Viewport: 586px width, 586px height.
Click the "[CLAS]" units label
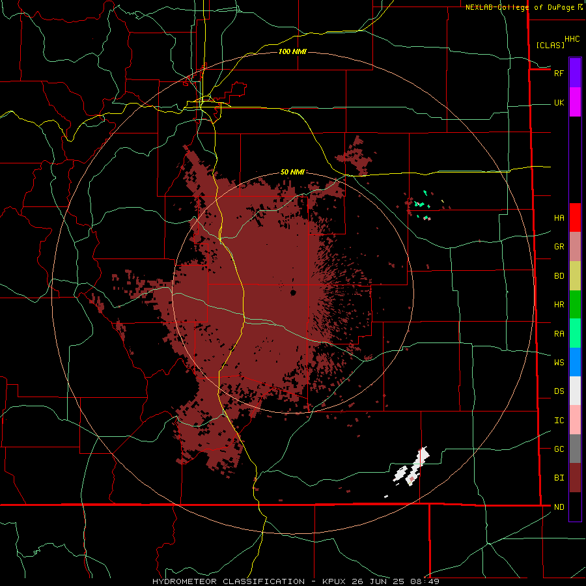click(550, 45)
